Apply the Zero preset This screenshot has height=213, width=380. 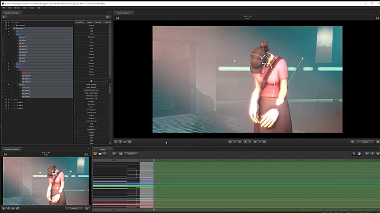click(91, 28)
